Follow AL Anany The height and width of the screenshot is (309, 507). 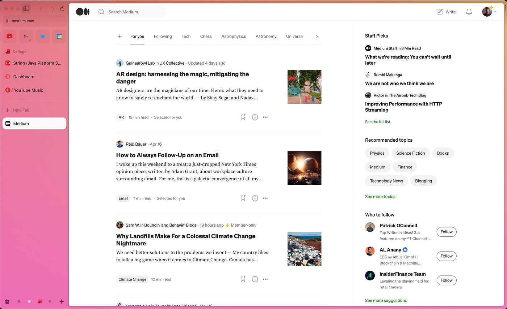(x=446, y=256)
